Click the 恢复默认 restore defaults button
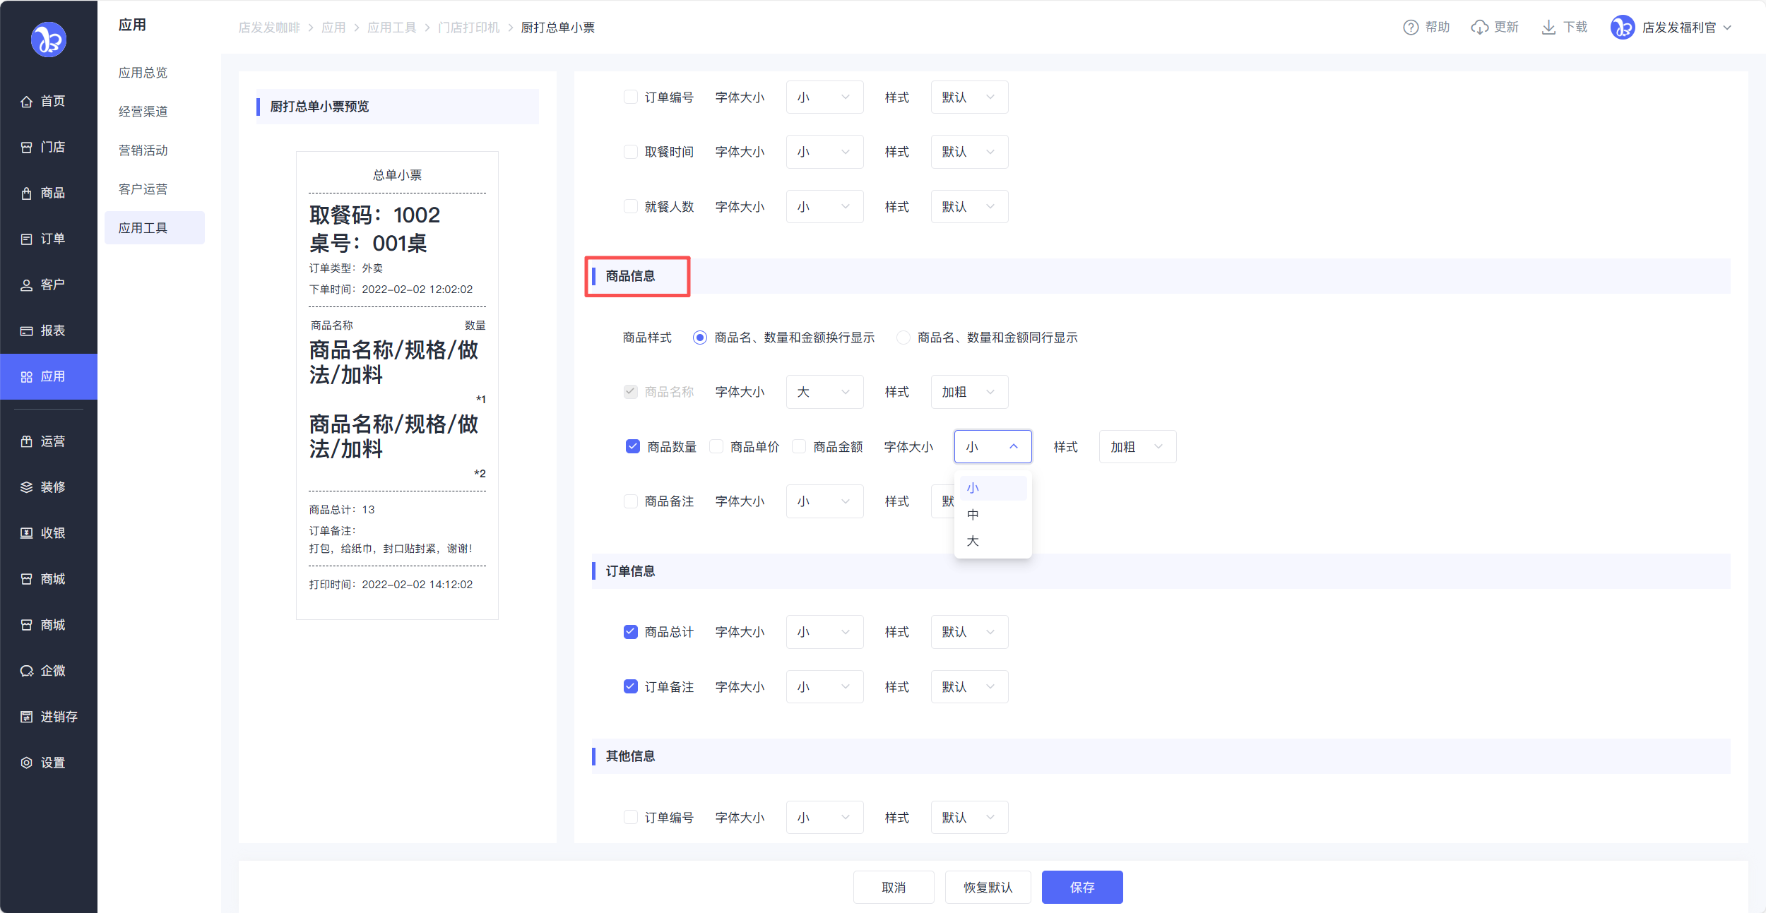The image size is (1766, 913). coord(988,887)
